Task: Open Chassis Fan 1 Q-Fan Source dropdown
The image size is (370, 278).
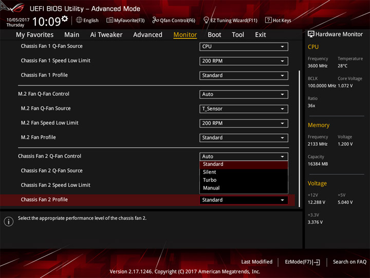Action: click(x=244, y=46)
